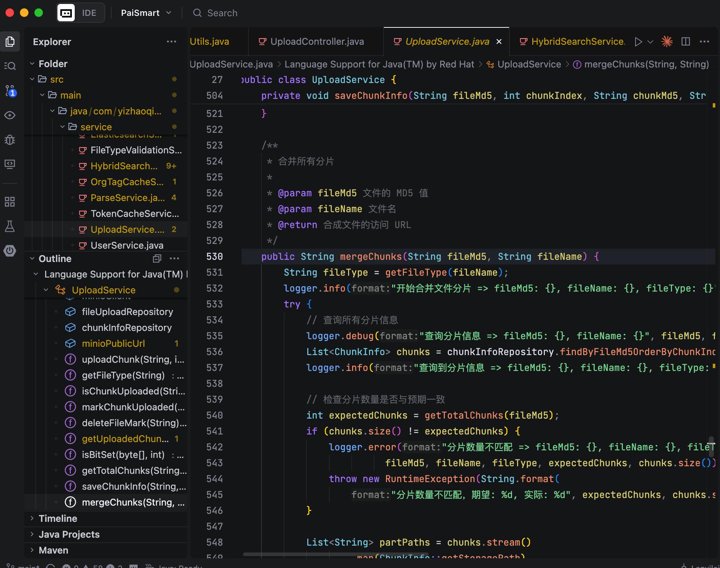The height and width of the screenshot is (568, 720).
Task: Open Source Control view with badge
Action: 10,91
